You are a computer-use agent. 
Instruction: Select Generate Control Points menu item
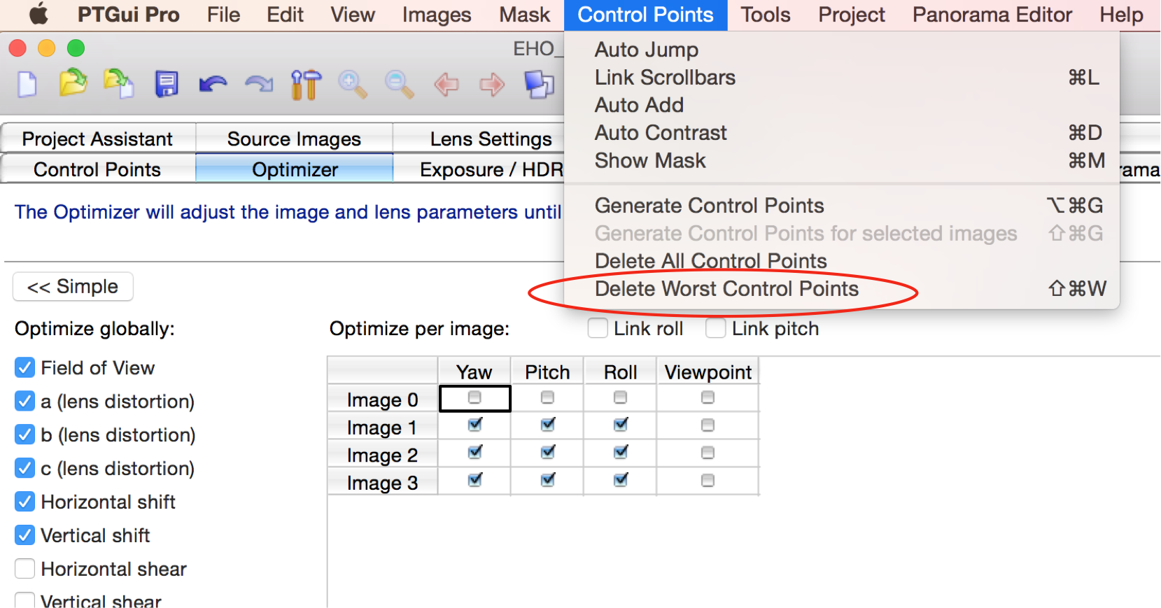tap(842, 206)
